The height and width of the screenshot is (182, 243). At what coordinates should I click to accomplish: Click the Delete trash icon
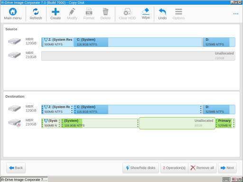pyautogui.click(x=105, y=11)
